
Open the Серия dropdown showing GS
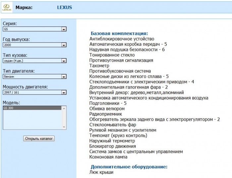34,29
